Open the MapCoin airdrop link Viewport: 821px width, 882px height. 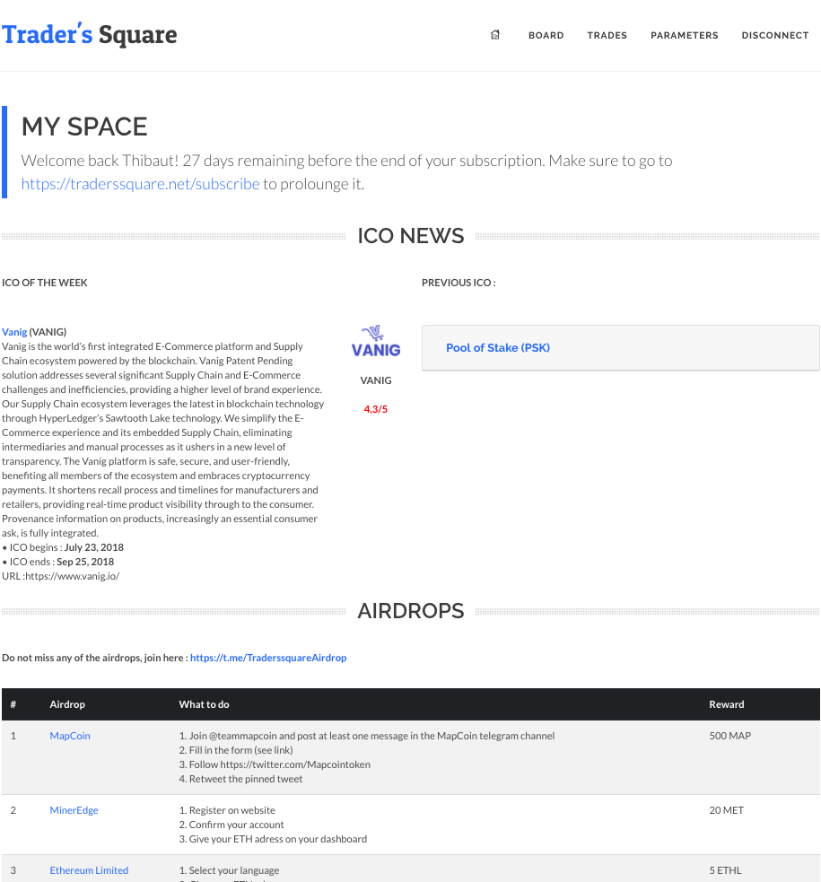coord(70,736)
